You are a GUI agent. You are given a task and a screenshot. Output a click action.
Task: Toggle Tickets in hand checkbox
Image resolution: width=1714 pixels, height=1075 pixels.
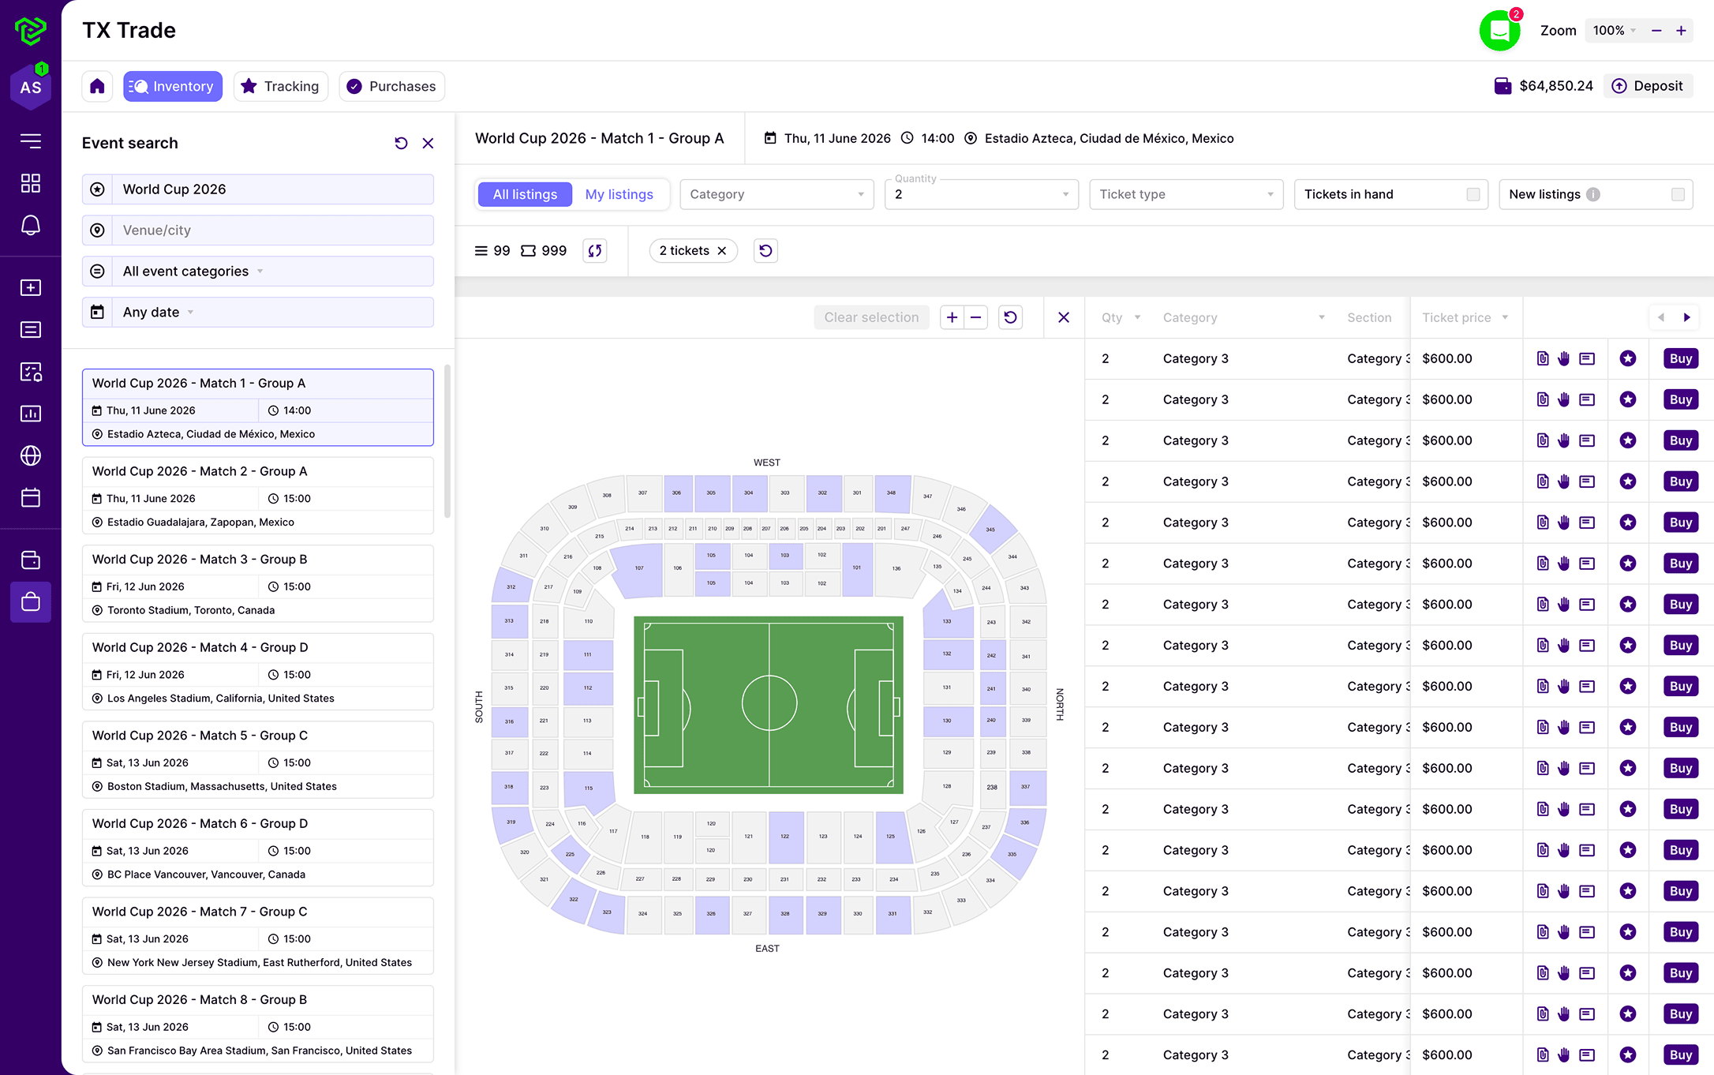[1473, 194]
